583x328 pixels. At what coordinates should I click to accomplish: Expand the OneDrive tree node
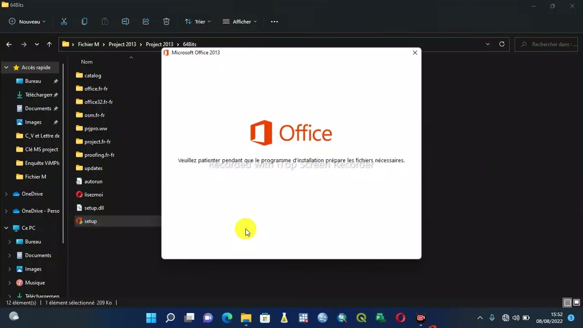6,194
